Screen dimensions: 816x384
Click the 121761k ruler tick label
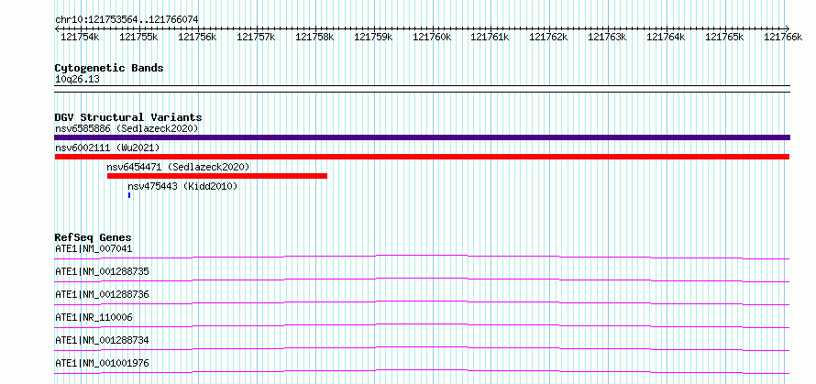click(490, 37)
